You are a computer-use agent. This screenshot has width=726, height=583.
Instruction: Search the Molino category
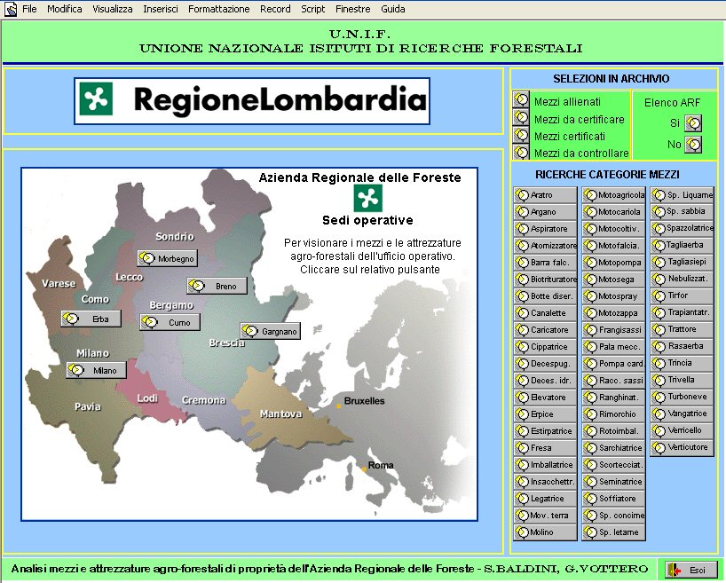click(x=546, y=532)
